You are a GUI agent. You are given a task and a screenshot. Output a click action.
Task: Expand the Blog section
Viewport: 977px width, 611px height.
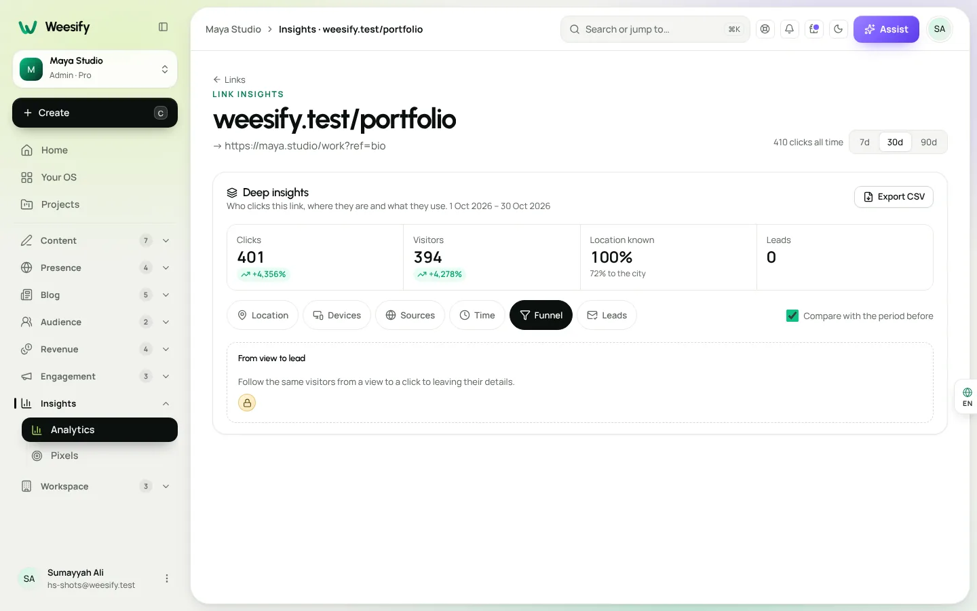click(95, 295)
